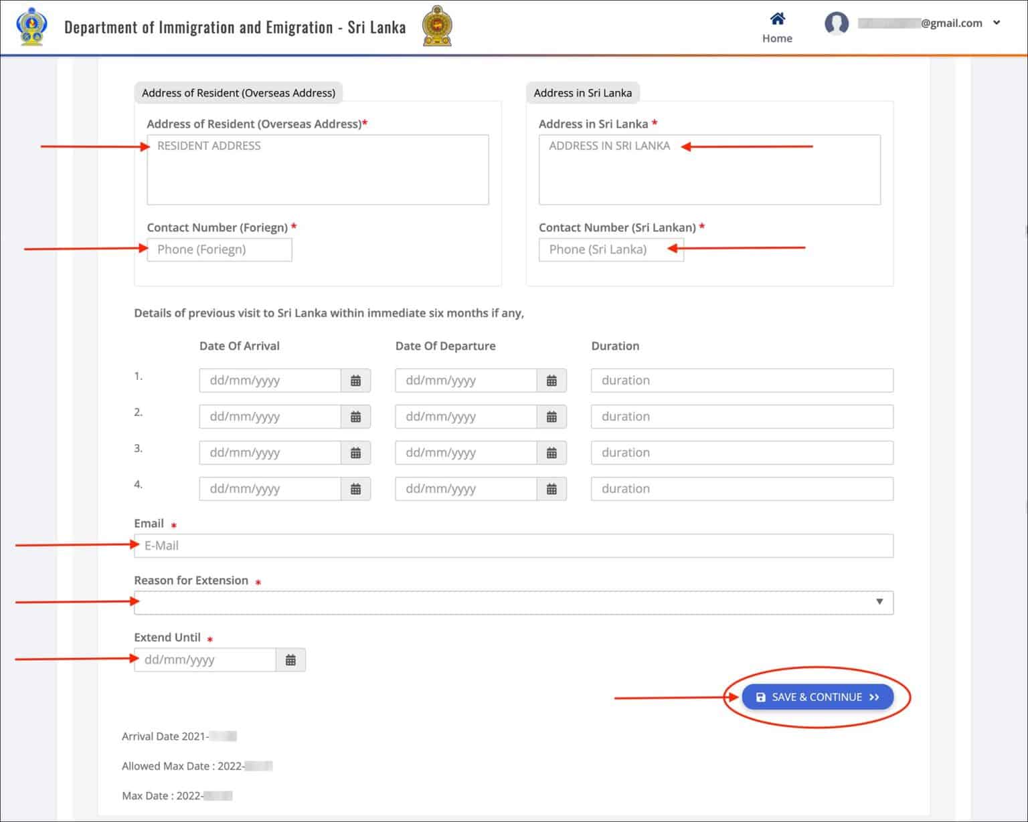Open calendar for row 2 arrival date
Screen dimensions: 1028x822
(x=356, y=417)
